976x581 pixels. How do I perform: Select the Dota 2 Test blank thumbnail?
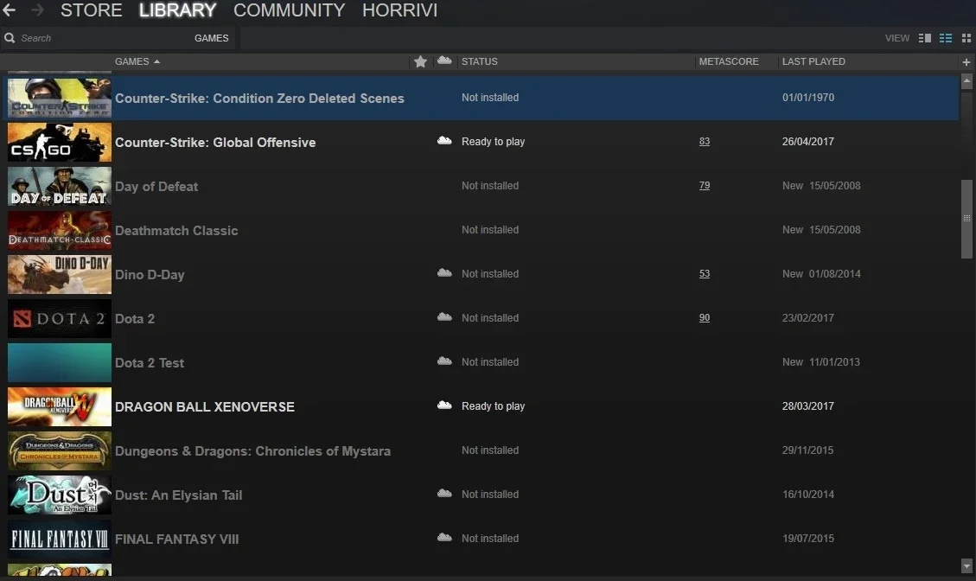point(59,362)
